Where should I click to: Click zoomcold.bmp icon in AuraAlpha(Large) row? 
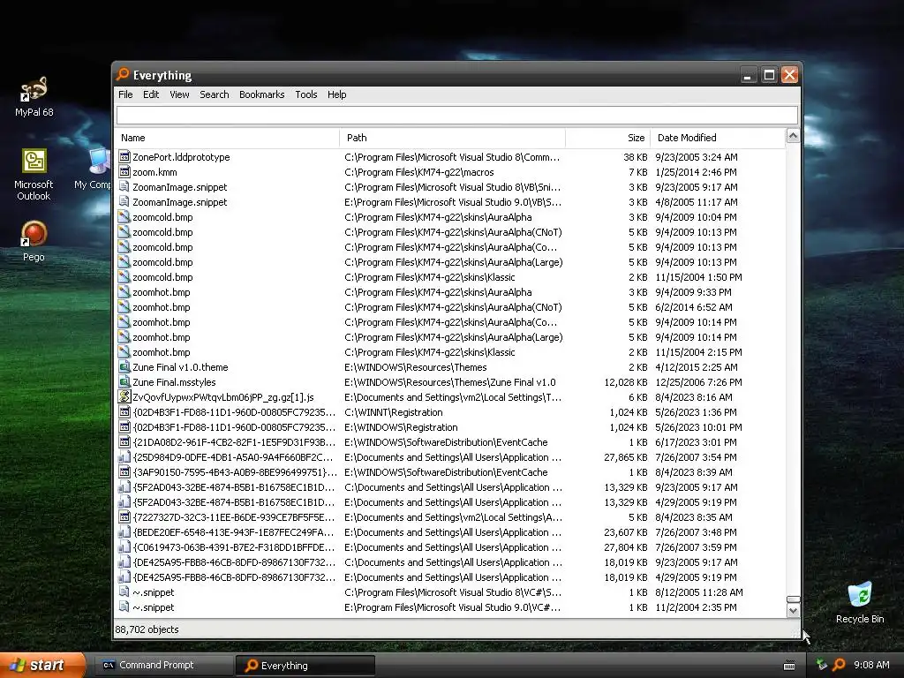124,261
